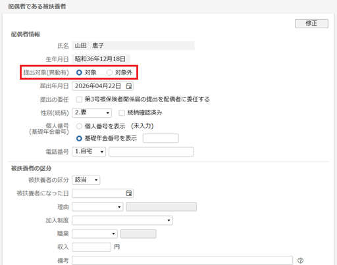Open the 性別(続柄) dropdown showing 2.妻
Image resolution: width=337 pixels, height=265 pixels.
(x=91, y=113)
